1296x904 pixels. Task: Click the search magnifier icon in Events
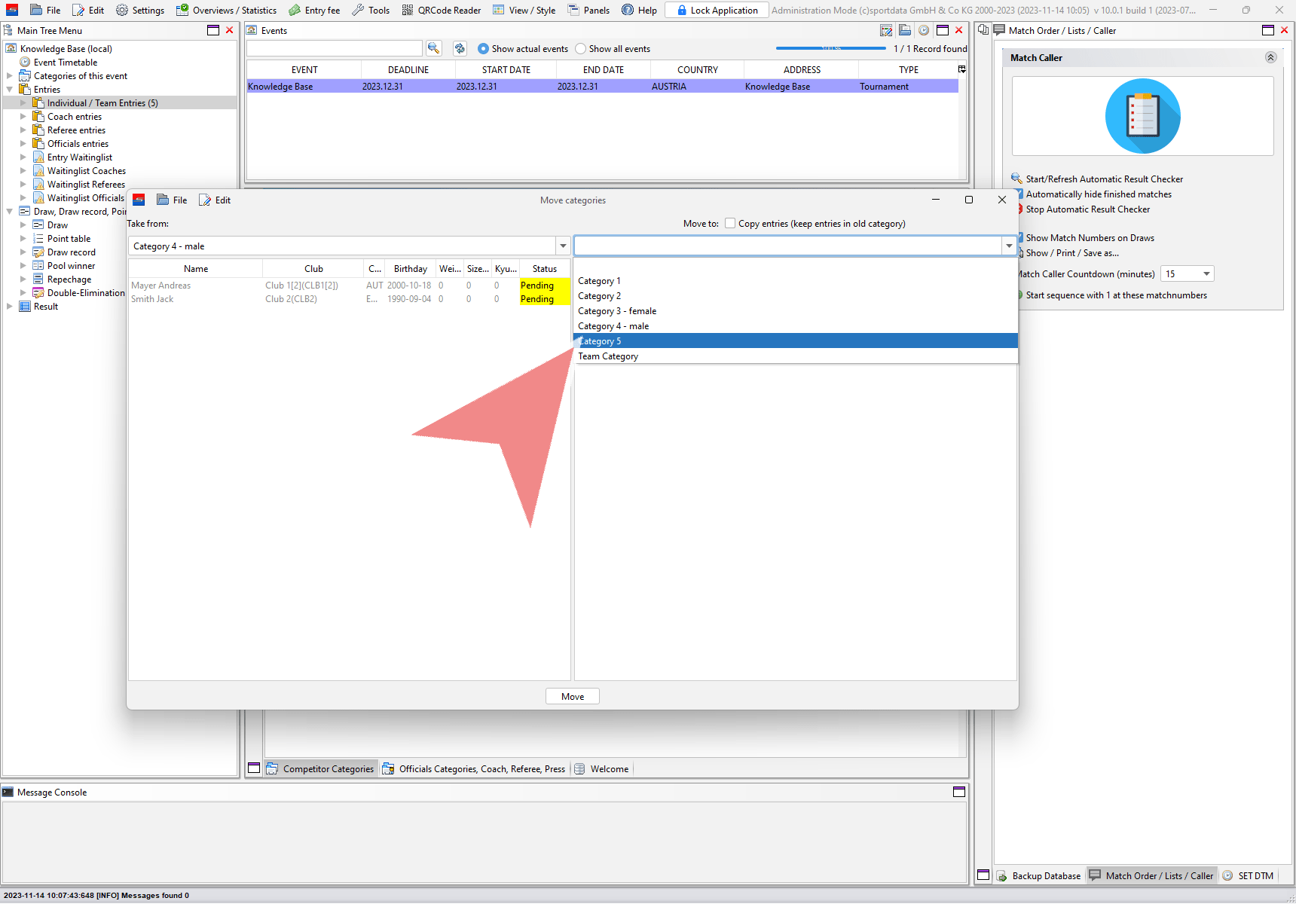(x=433, y=48)
